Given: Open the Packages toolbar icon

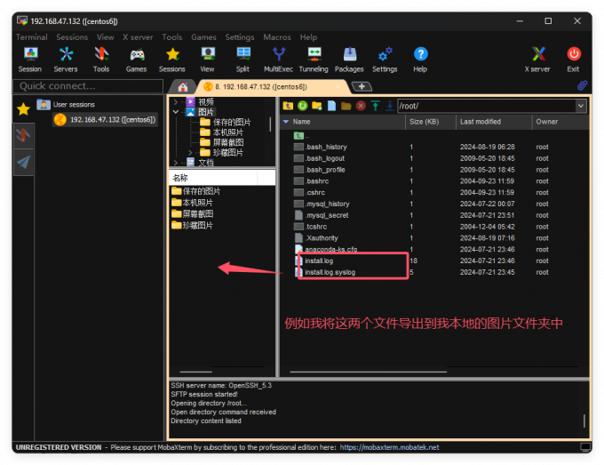Looking at the screenshot, I should [349, 60].
